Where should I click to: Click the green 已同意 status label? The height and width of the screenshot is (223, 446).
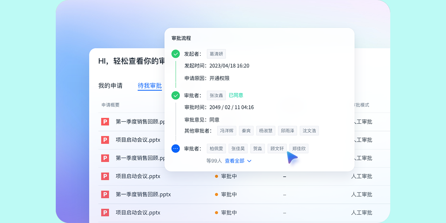pyautogui.click(x=236, y=96)
